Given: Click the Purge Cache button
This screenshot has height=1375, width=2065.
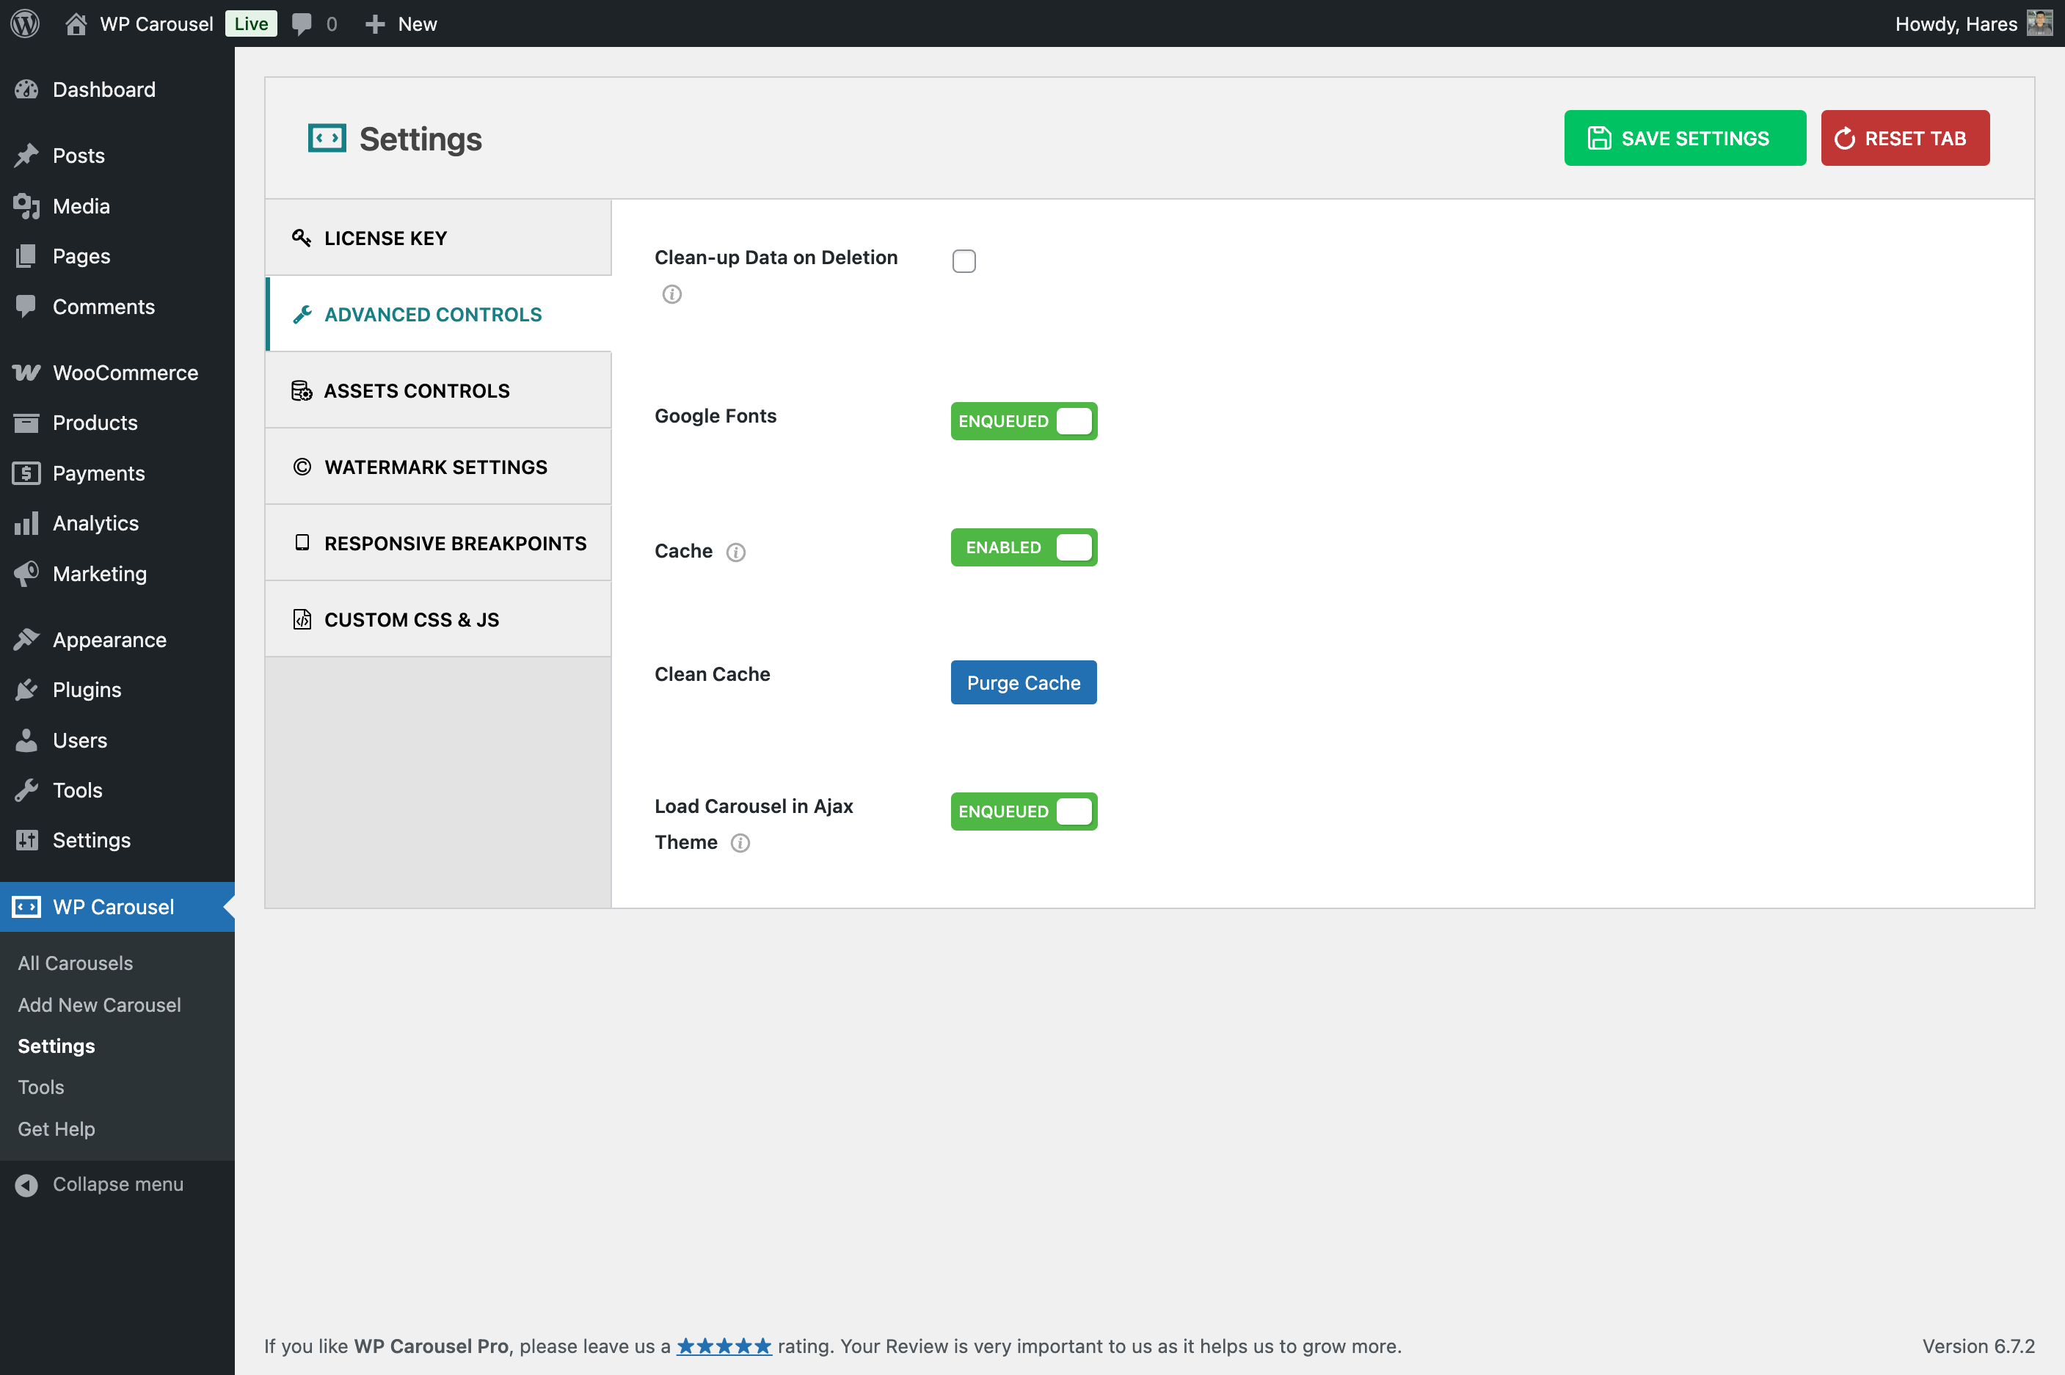Looking at the screenshot, I should [1023, 682].
